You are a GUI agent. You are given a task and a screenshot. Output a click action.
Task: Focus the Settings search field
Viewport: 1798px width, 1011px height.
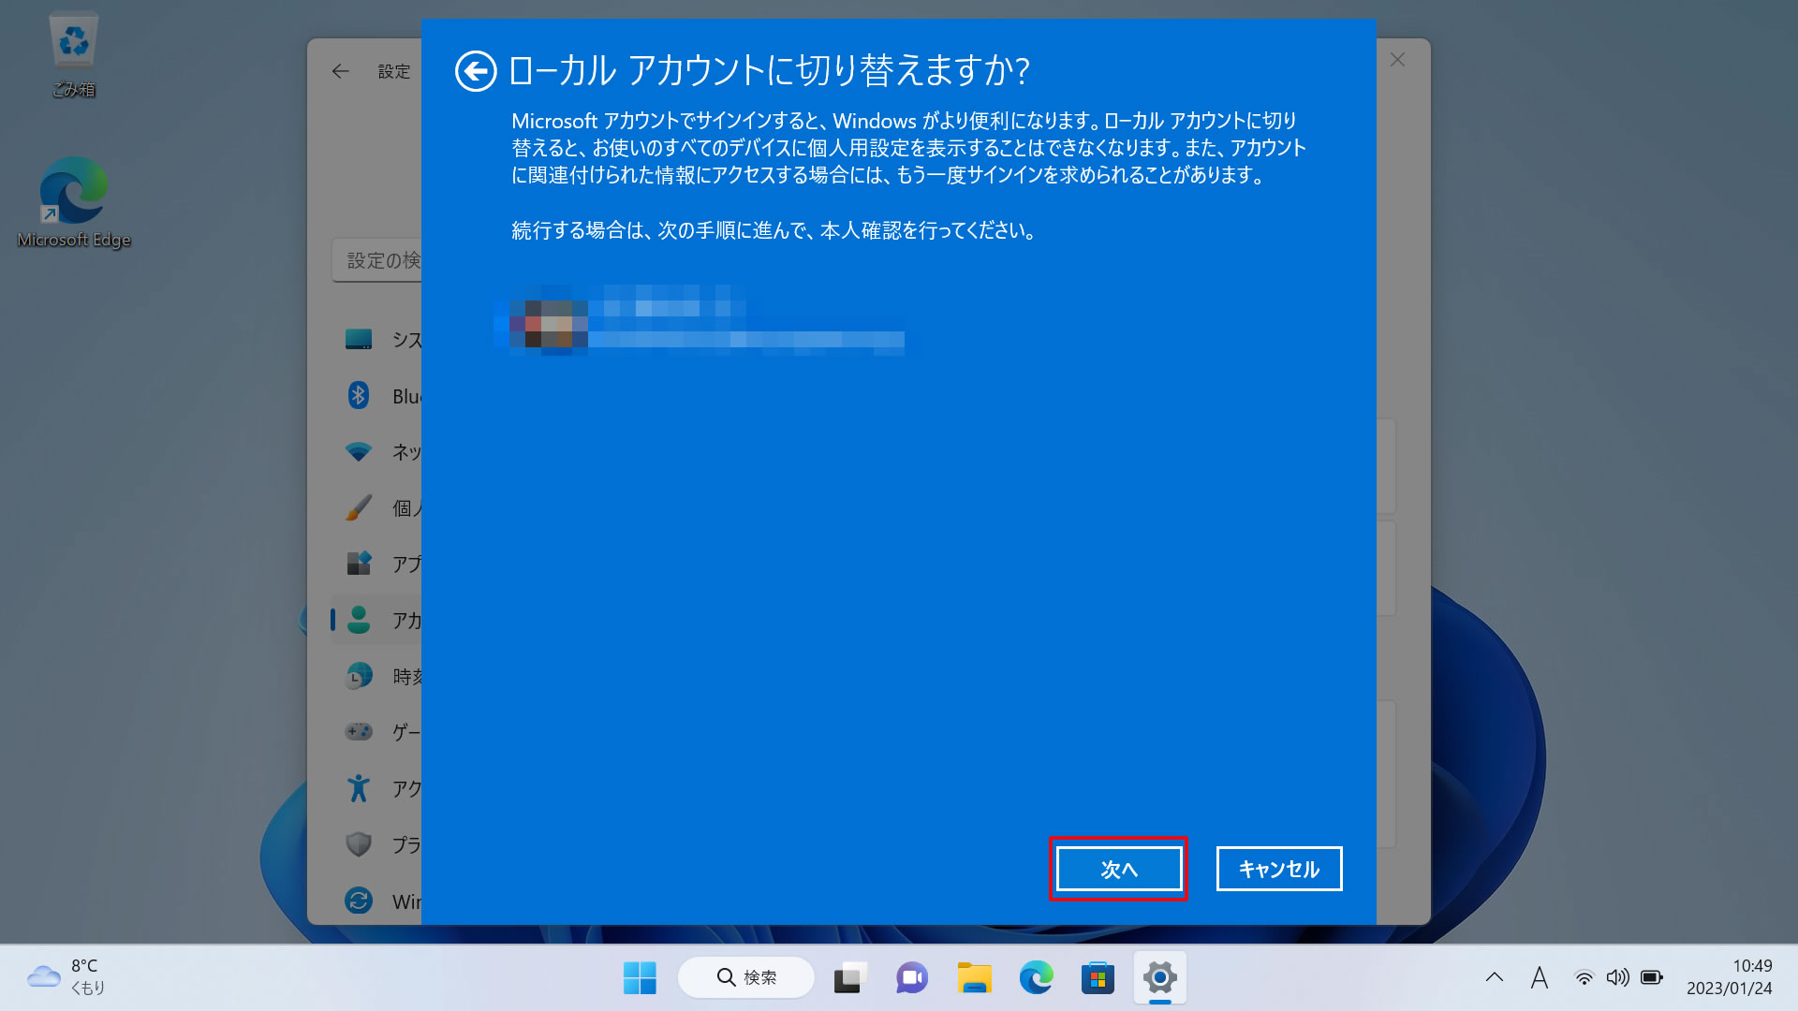pos(376,260)
